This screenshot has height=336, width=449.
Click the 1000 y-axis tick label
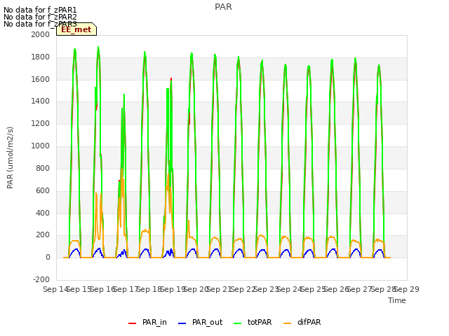click(41, 146)
